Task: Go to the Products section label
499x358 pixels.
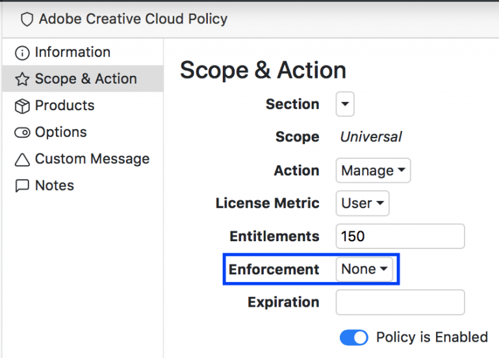Action: tap(64, 105)
